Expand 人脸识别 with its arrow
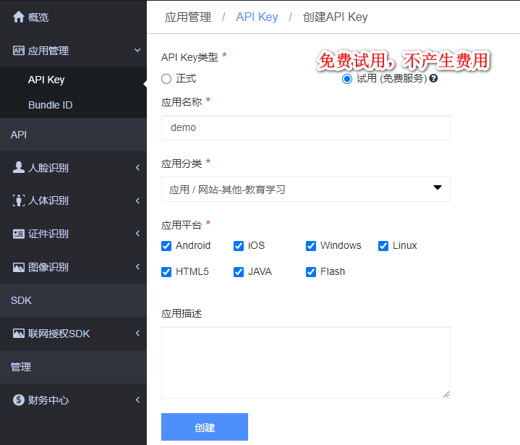 click(x=137, y=168)
